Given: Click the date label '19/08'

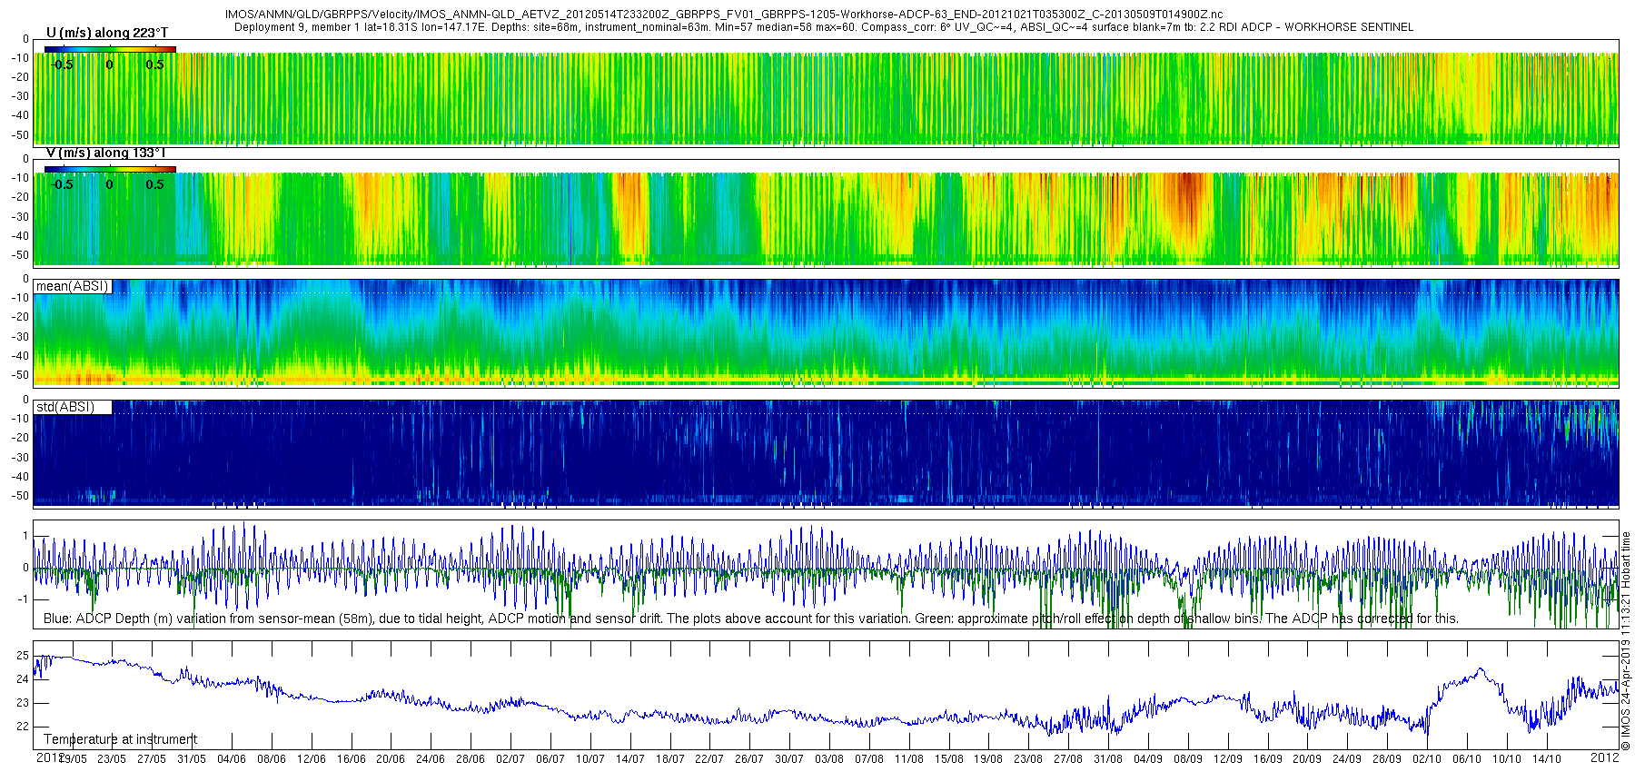Looking at the screenshot, I should (988, 759).
